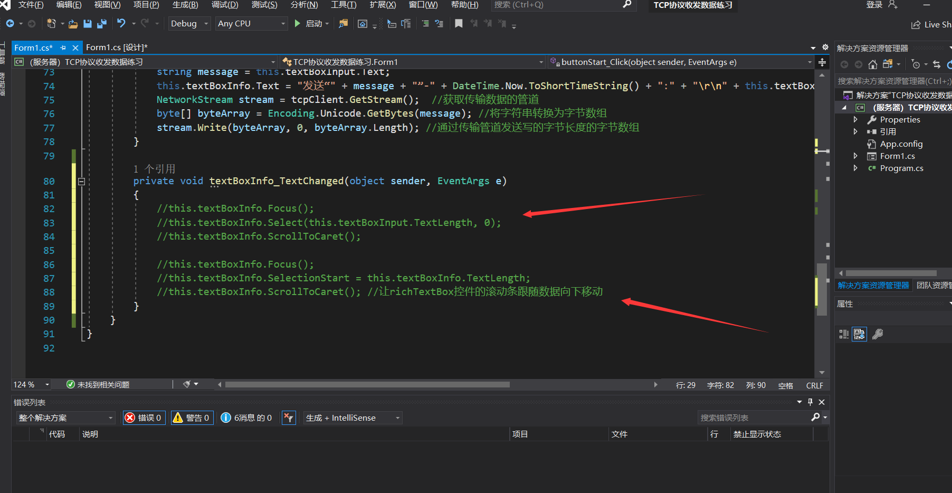952x493 pixels.
Task: Switch to the Form1.cs [设计]* tab
Action: [117, 48]
